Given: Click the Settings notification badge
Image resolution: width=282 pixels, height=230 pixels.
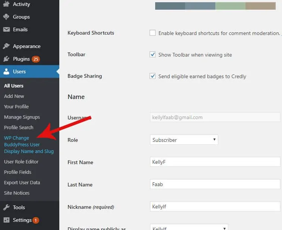Looking at the screenshot, I should coord(35,220).
